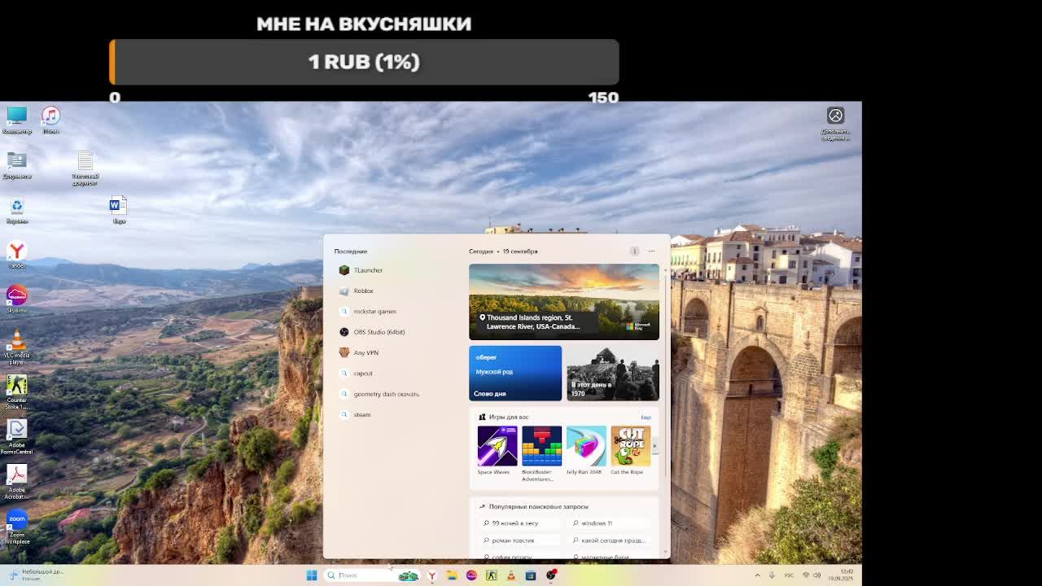Click the donation goal progress bar
This screenshot has width=1042, height=586.
pyautogui.click(x=364, y=62)
